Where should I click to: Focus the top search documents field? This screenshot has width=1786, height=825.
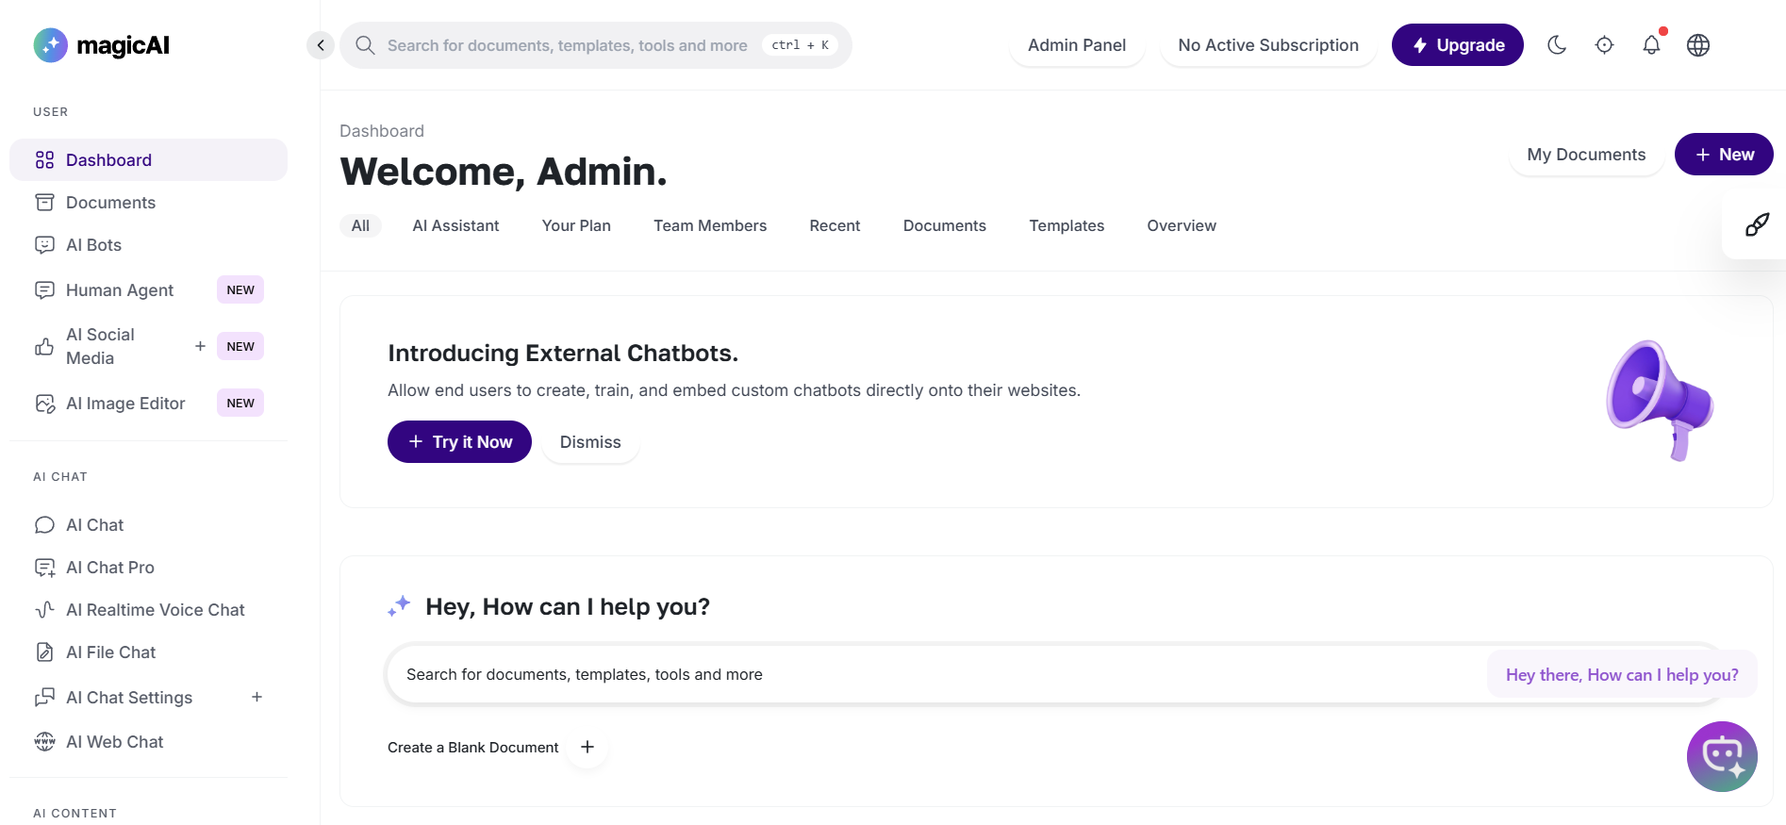(x=567, y=45)
